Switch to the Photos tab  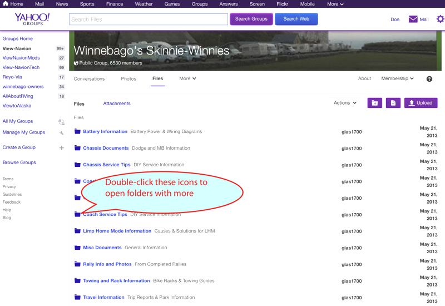point(128,79)
